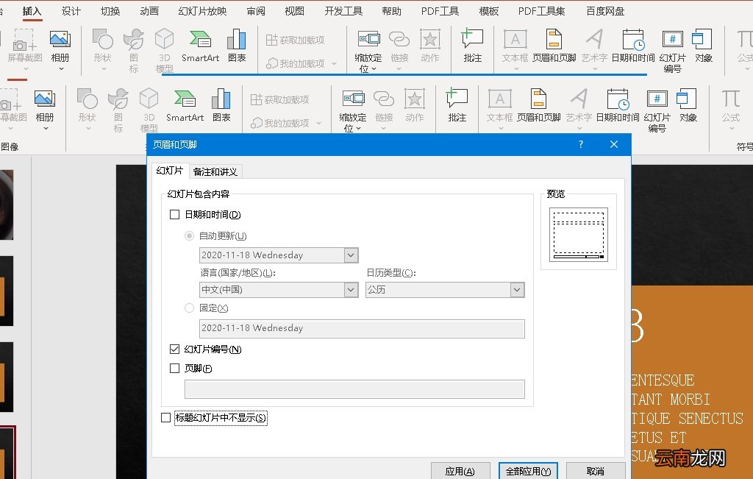Enable the 日期和时间 checkbox in the dialog
The image size is (753, 479).
(x=175, y=215)
